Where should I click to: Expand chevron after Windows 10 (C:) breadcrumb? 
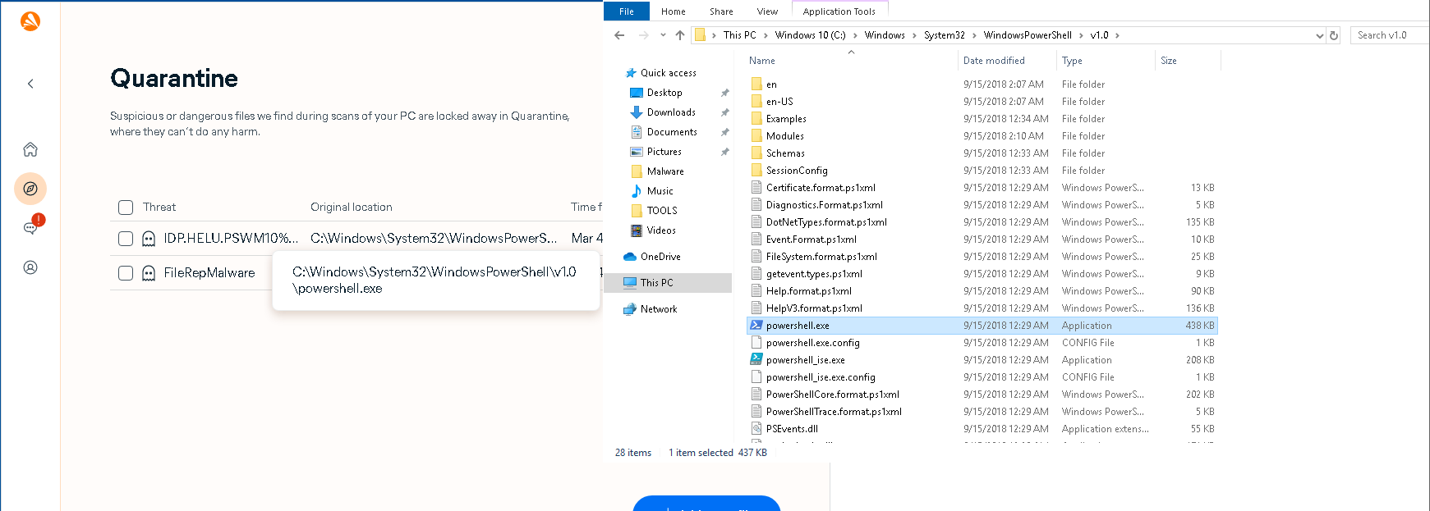(x=855, y=35)
